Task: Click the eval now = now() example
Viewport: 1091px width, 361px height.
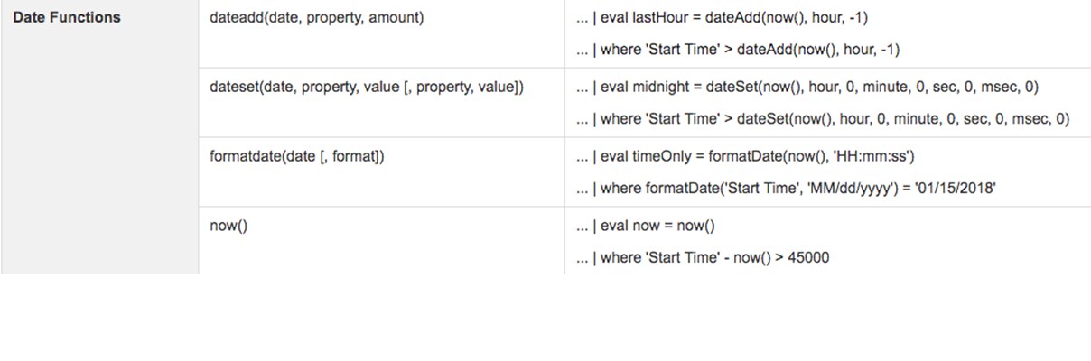Action: pyautogui.click(x=645, y=226)
